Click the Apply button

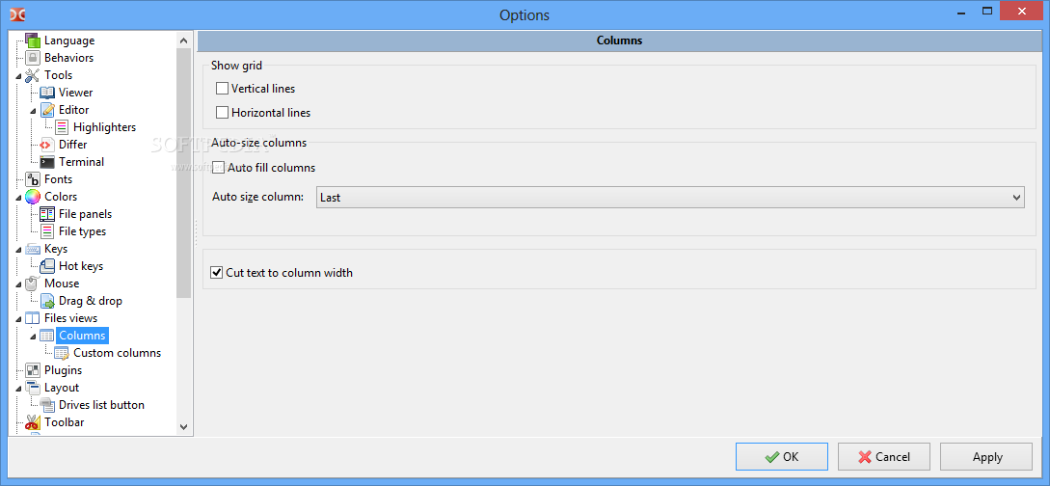pyautogui.click(x=986, y=456)
